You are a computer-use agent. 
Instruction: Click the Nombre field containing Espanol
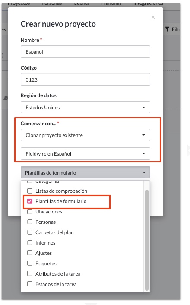(x=85, y=52)
